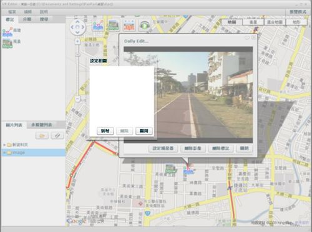Screen dimensions: 312x232
Task: Click the empty white list area in dialog
Action: [122, 95]
